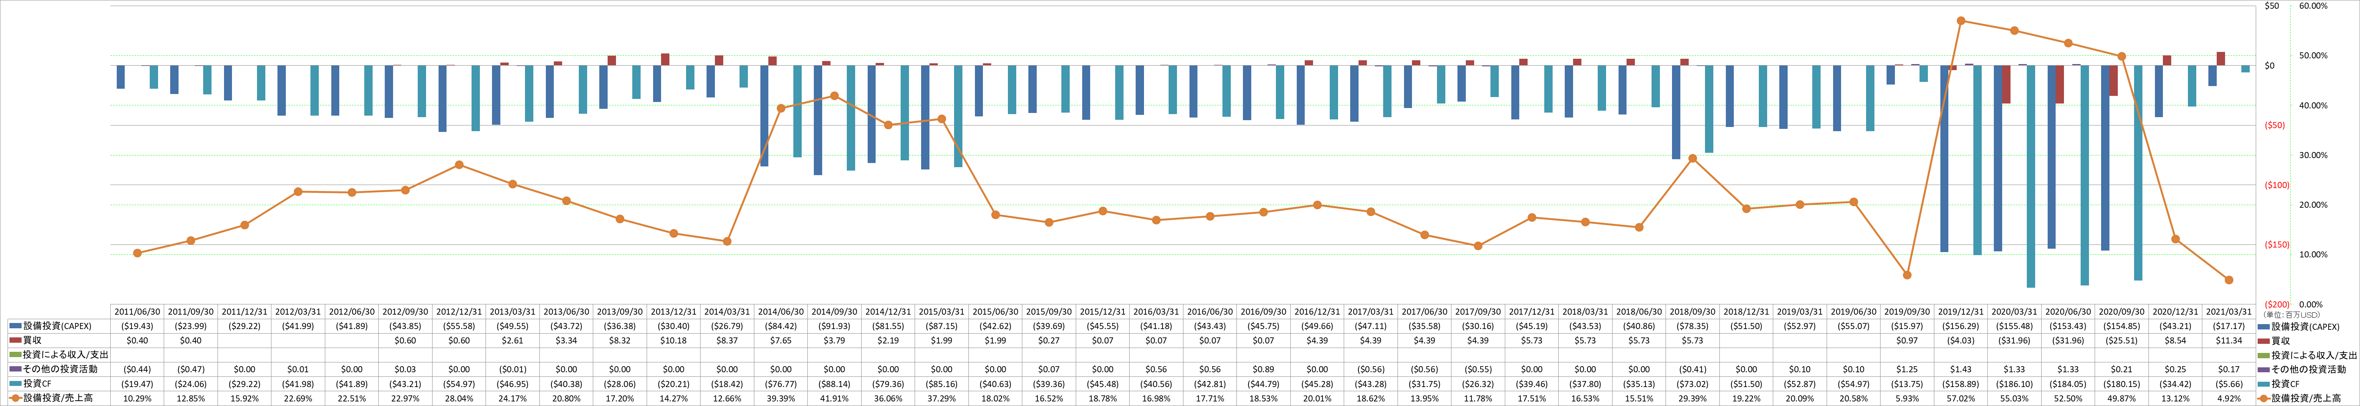This screenshot has width=2360, height=406.
Task: Select the 2012/12/31 date column header
Action: click(459, 312)
